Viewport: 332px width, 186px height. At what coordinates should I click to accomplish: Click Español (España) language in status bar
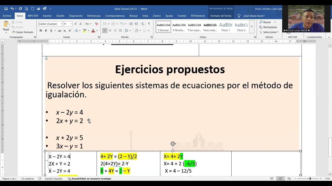pyautogui.click(x=54, y=179)
